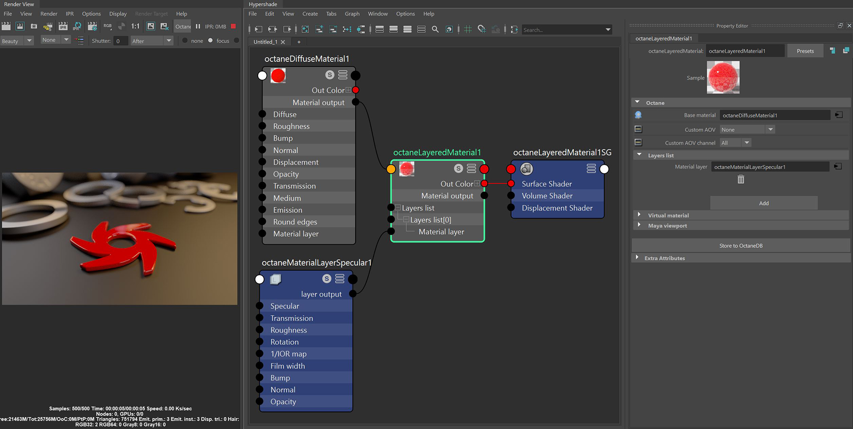Click the Hypershade magnifier search icon
Image resolution: width=853 pixels, height=429 pixels.
point(435,29)
